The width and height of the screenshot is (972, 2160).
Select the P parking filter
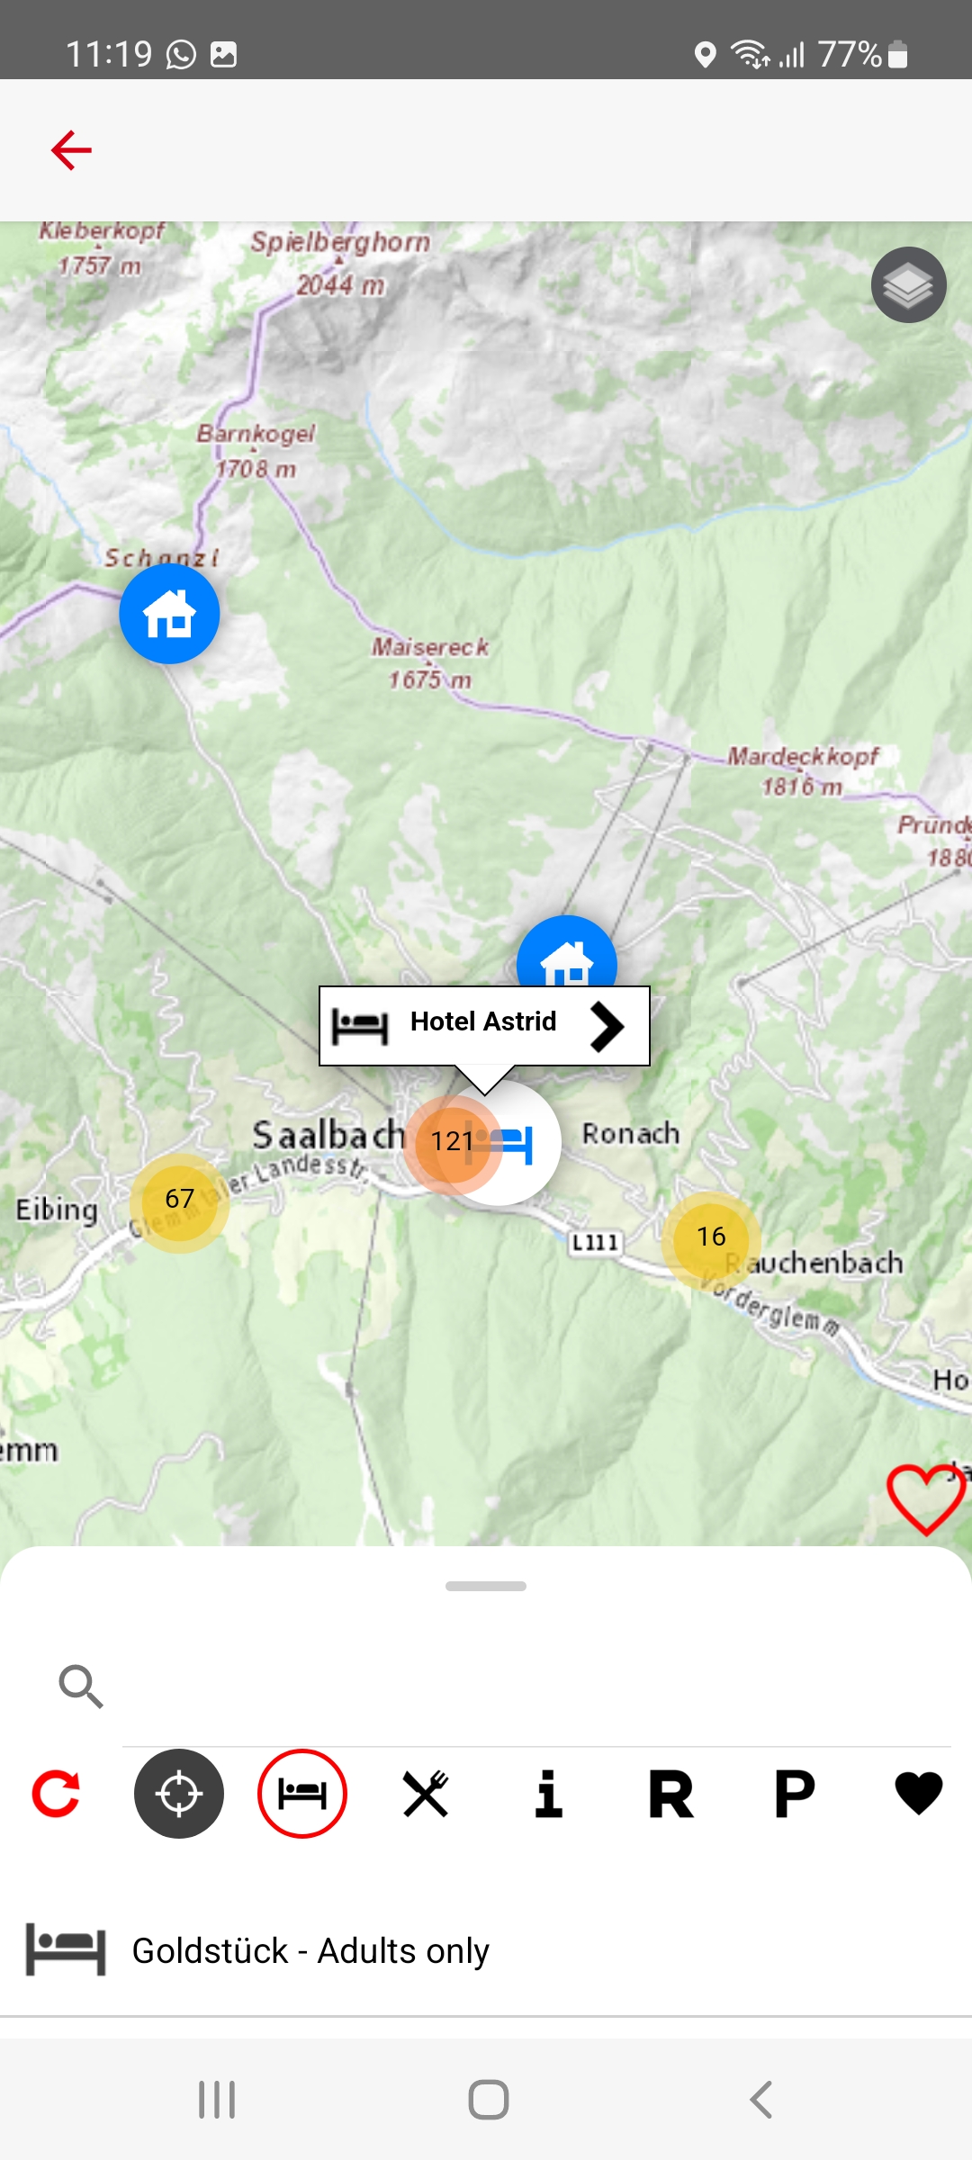[795, 1794]
